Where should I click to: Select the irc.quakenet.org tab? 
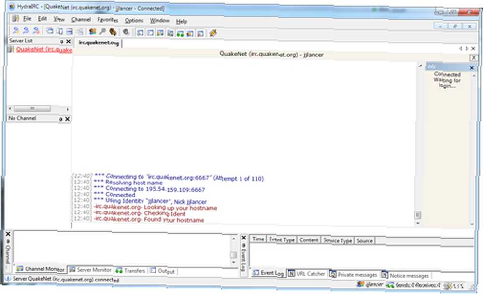(x=99, y=43)
